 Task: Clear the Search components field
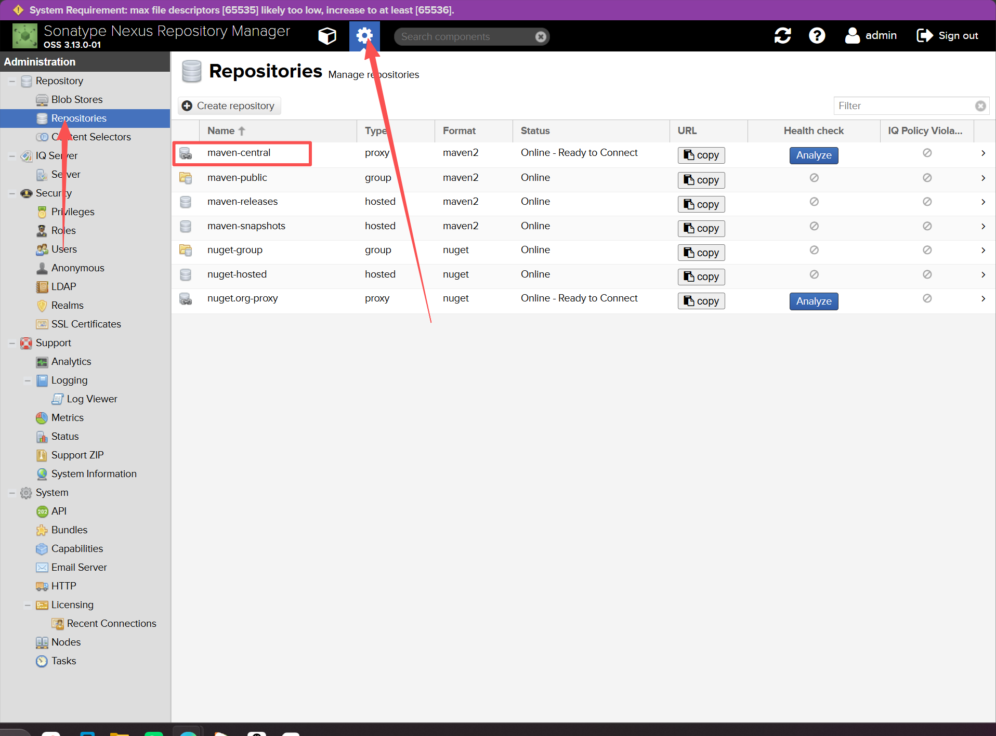[x=541, y=37]
